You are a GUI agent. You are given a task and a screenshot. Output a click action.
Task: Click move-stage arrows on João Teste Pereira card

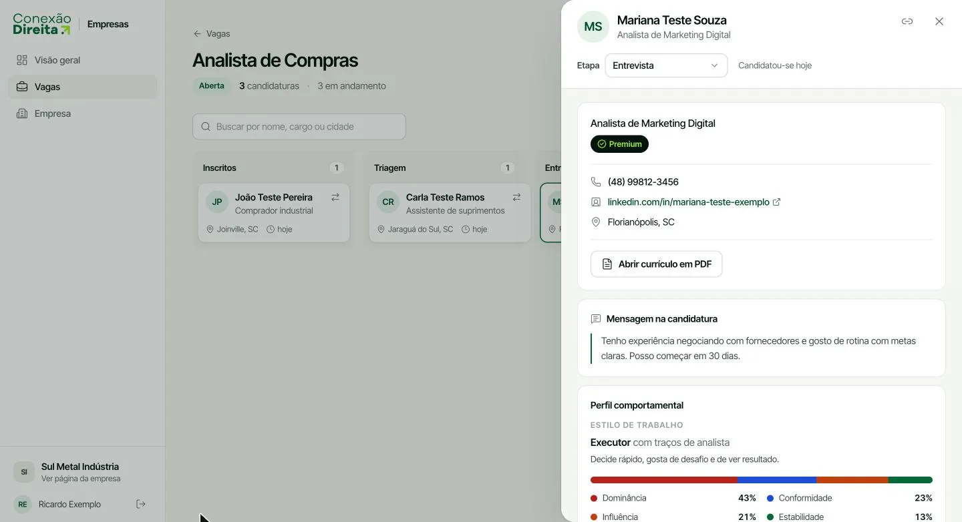(335, 198)
